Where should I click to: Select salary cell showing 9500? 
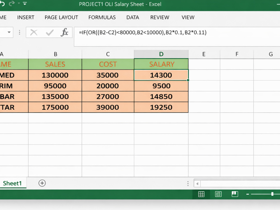161,86
